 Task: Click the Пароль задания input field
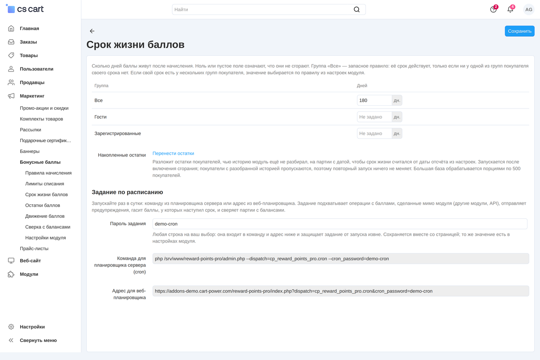pos(340,224)
